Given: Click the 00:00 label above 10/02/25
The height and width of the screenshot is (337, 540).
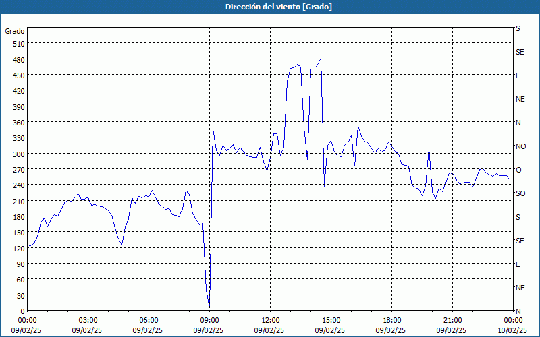Looking at the screenshot, I should (513, 321).
